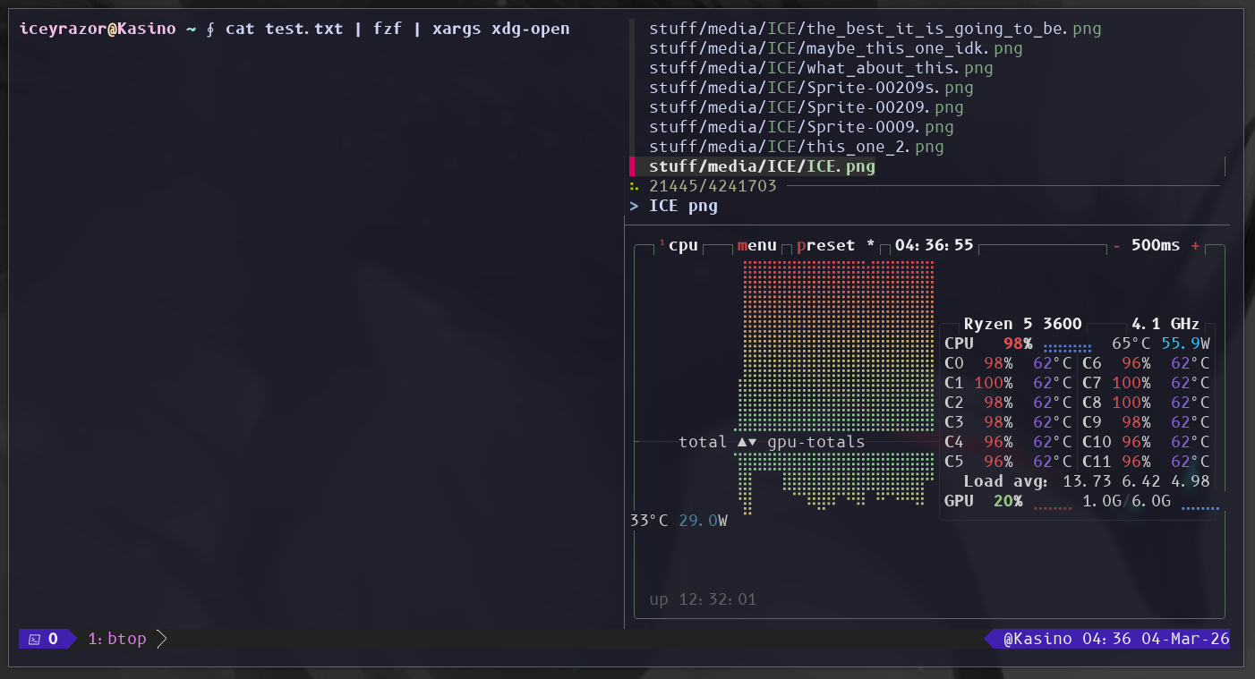Click the CPU 55.9W power reading
This screenshot has height=679, width=1255.
[1185, 344]
